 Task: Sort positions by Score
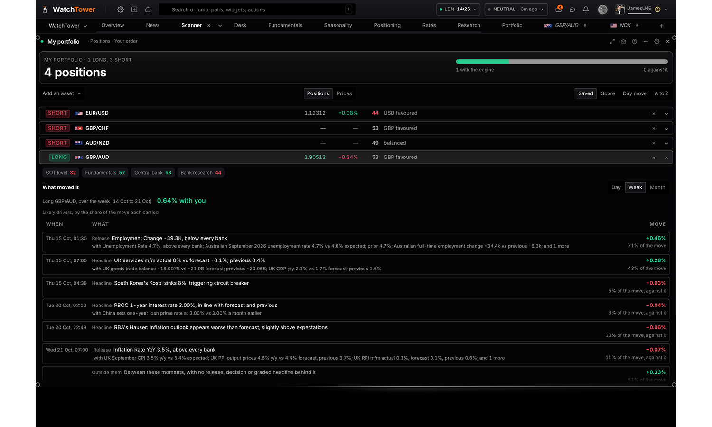click(608, 93)
